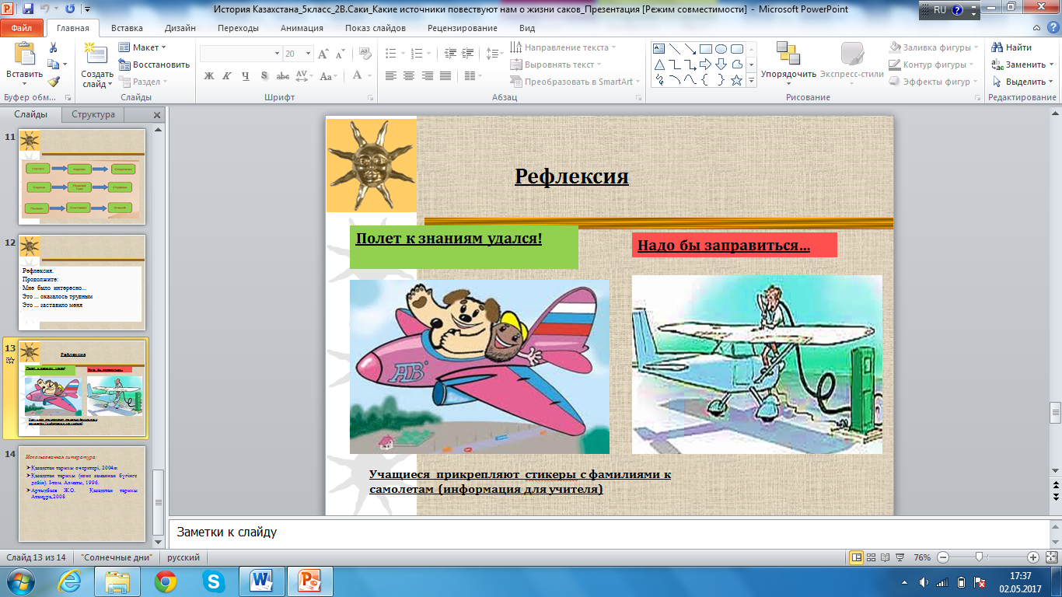Click the Cut scissors icon
1062x597 pixels.
click(x=54, y=47)
